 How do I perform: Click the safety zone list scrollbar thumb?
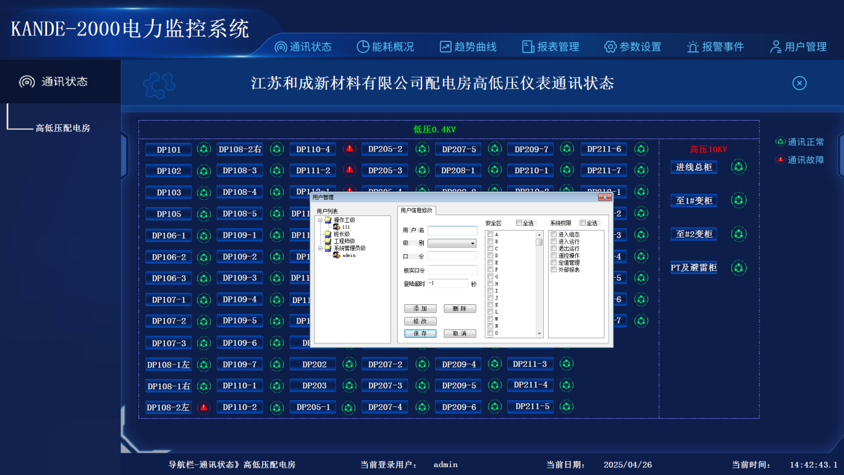click(x=539, y=242)
